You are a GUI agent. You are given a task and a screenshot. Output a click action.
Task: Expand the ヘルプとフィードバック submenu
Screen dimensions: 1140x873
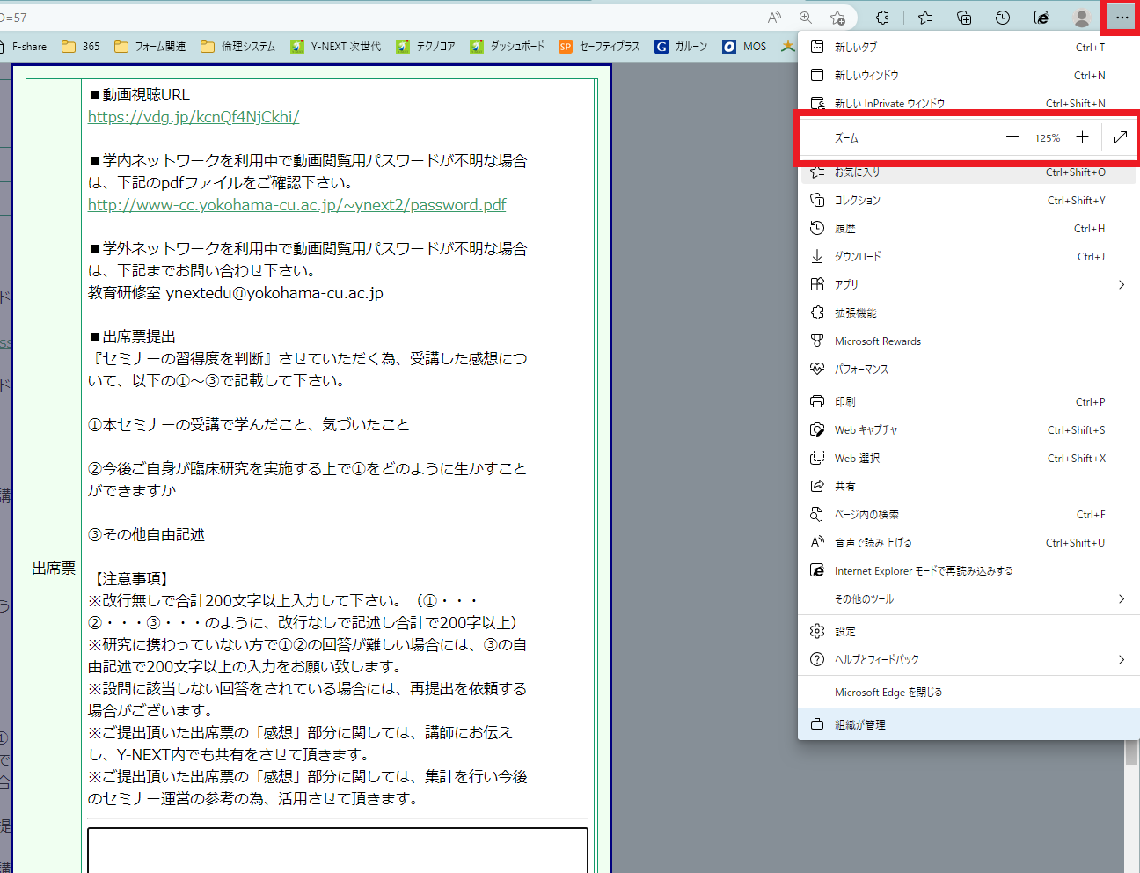click(x=1121, y=659)
